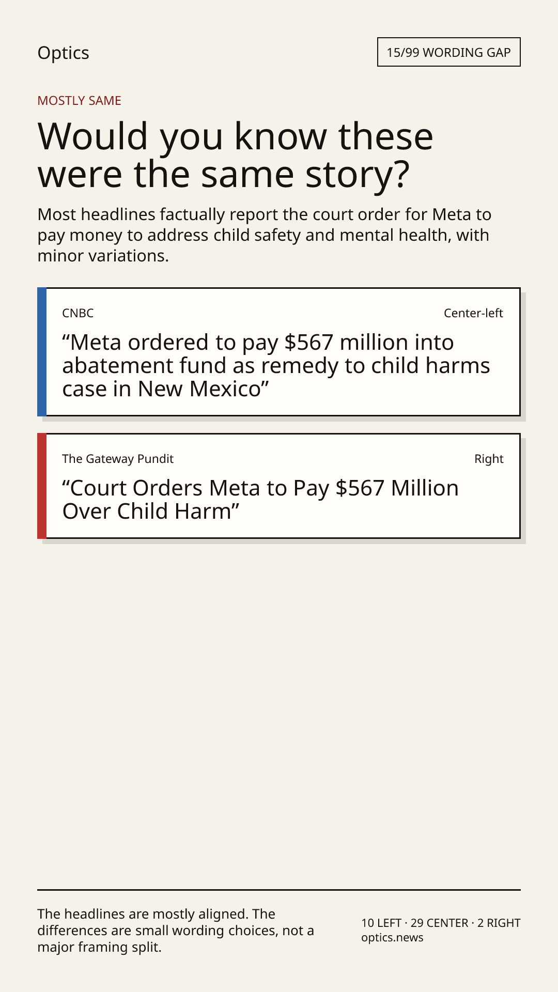Click the 2 RIGHT count in footer
Image resolution: width=558 pixels, height=992 pixels.
(499, 923)
